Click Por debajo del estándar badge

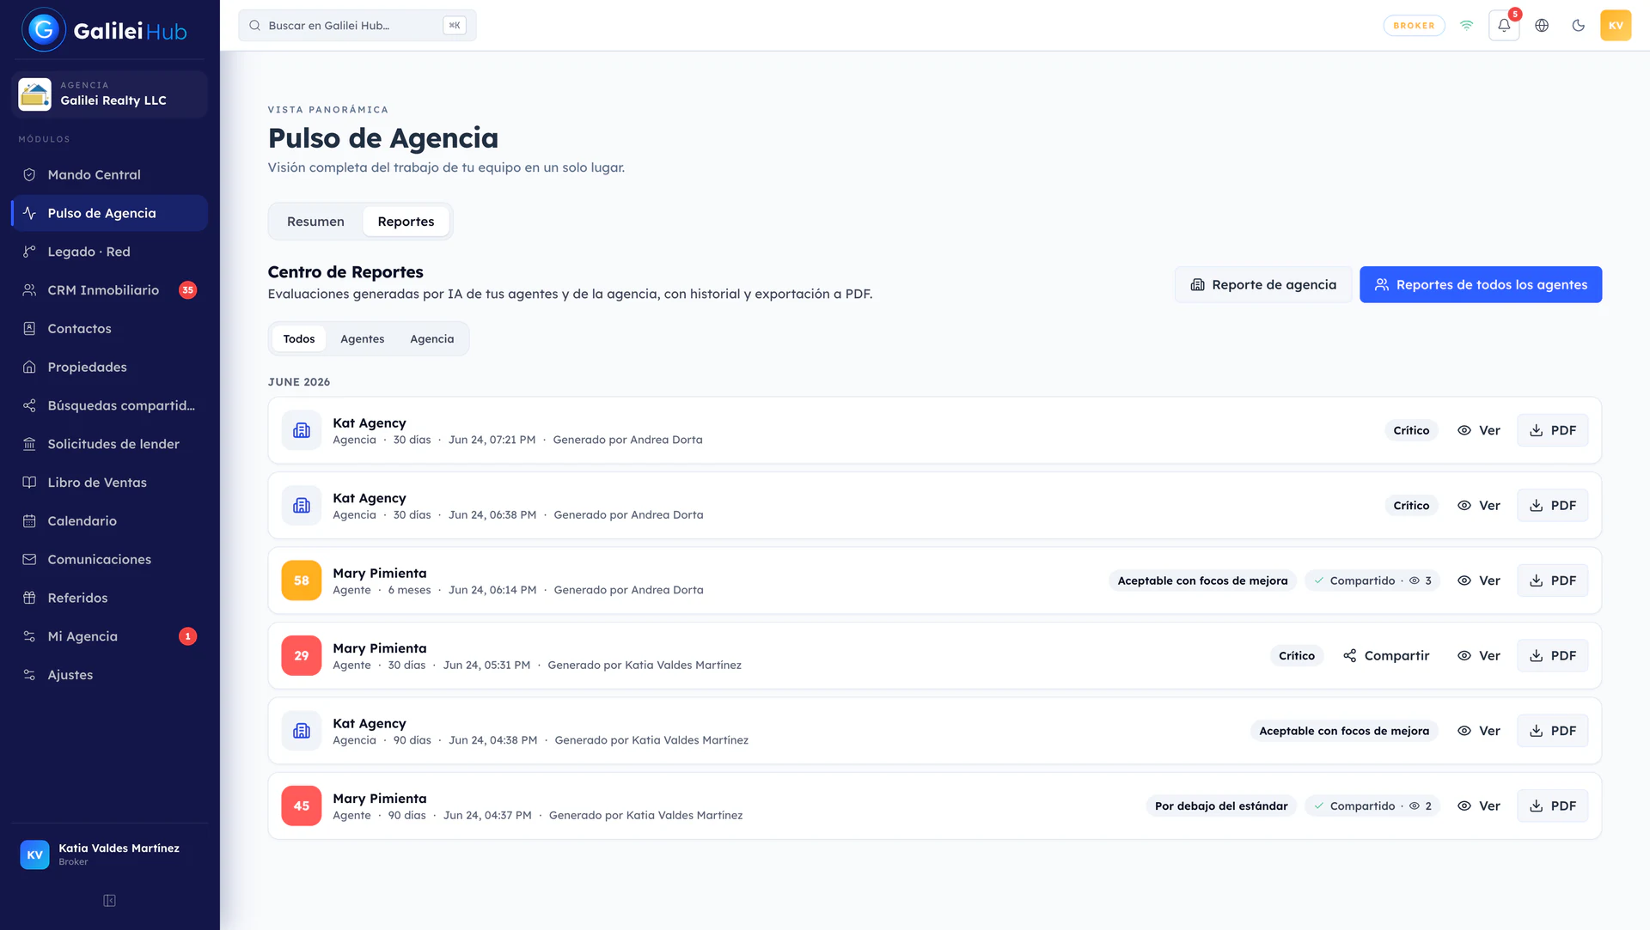tap(1221, 806)
